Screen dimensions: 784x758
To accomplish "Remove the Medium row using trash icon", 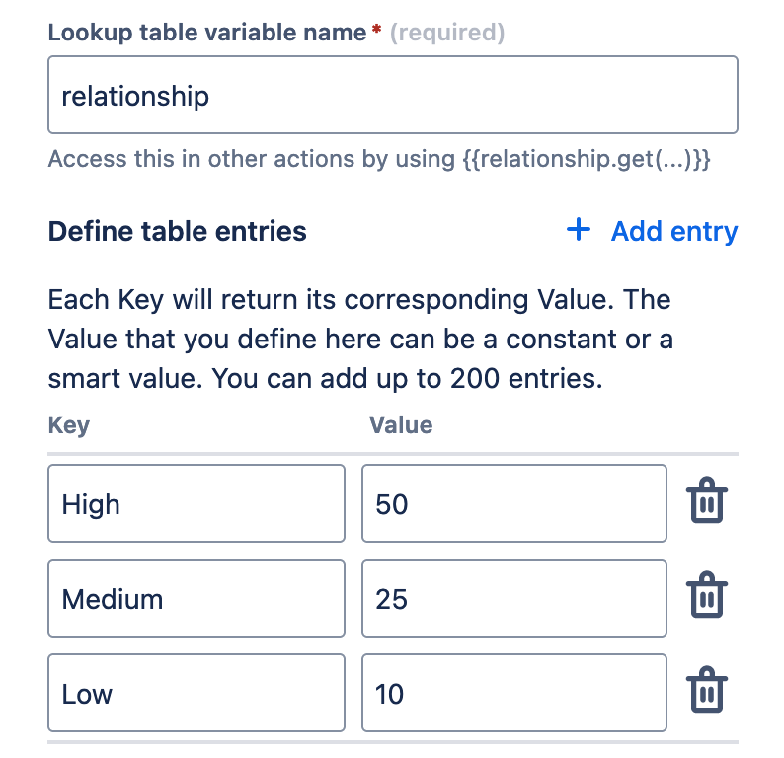I will click(x=706, y=598).
